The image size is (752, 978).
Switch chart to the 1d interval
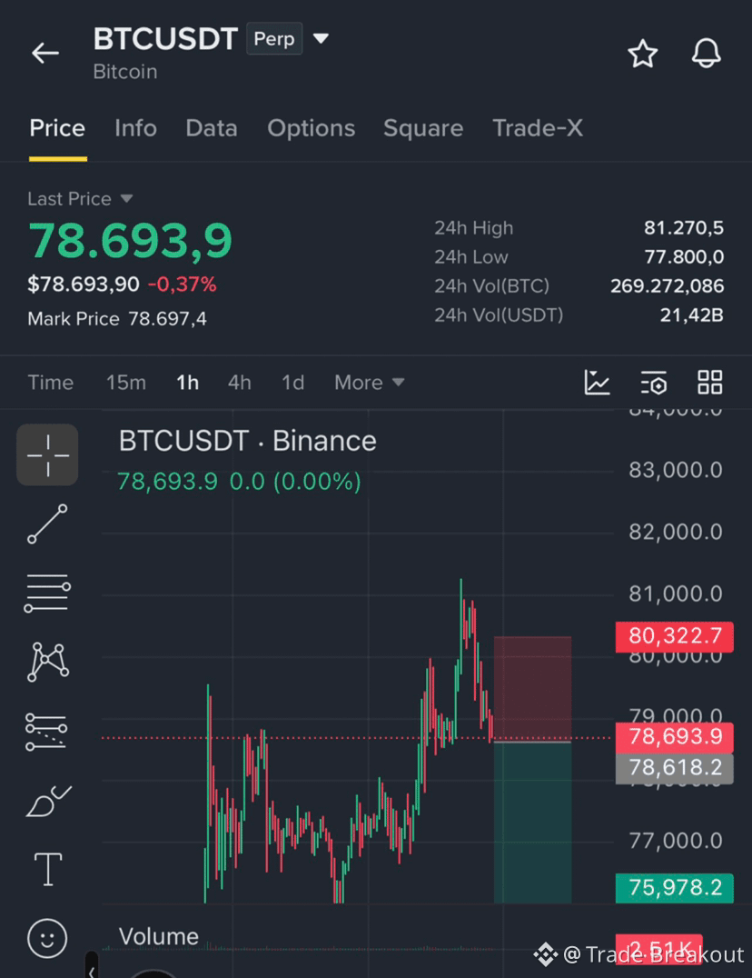coord(292,383)
